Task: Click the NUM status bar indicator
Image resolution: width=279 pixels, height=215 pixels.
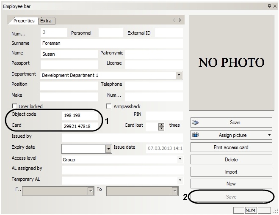Action: click(x=251, y=210)
